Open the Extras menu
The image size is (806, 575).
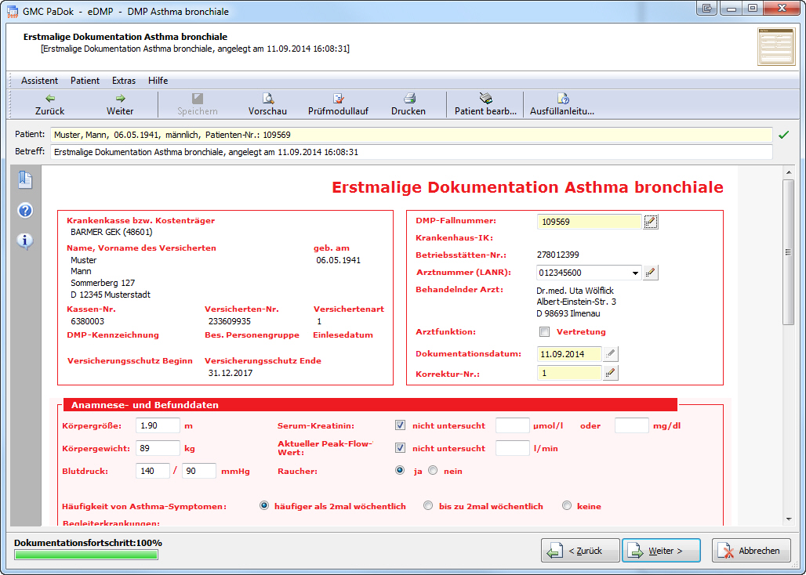pos(124,81)
